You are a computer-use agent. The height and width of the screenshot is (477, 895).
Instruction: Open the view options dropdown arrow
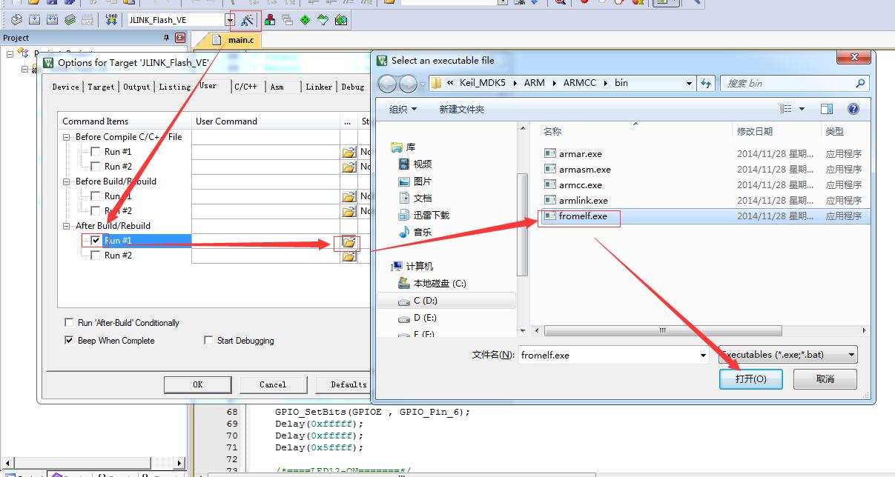pos(802,109)
